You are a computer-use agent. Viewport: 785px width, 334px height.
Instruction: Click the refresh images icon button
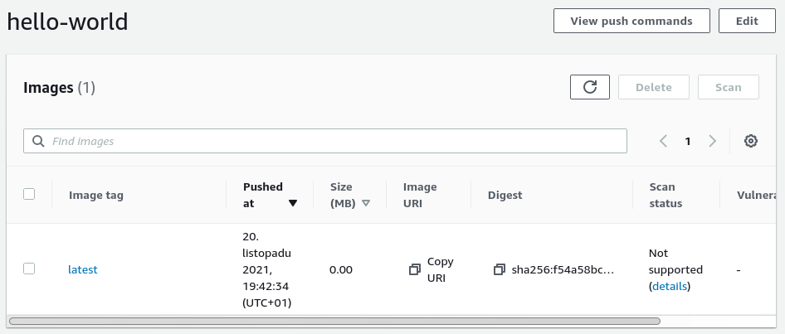pos(590,87)
